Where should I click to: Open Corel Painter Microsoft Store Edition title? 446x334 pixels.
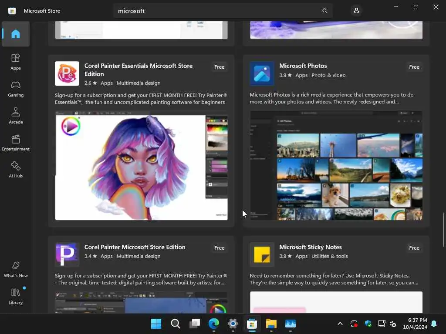(x=135, y=247)
